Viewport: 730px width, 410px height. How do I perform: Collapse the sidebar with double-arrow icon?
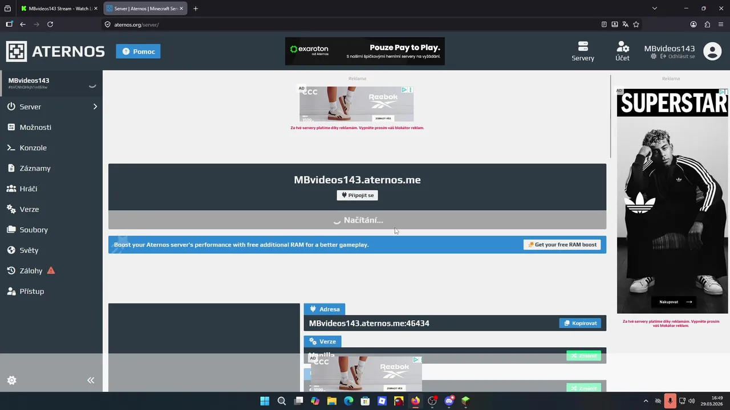click(x=91, y=380)
